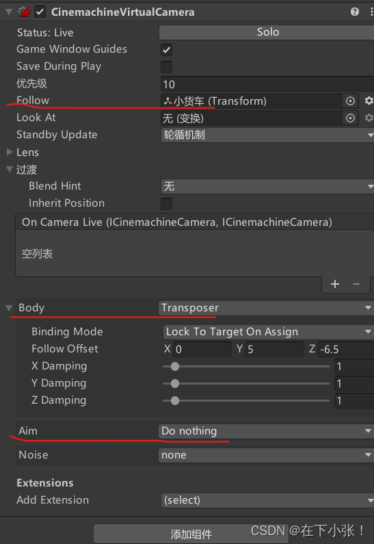
Task: Toggle the CinemachineVirtualCamera enabled checkbox
Action: [x=40, y=12]
